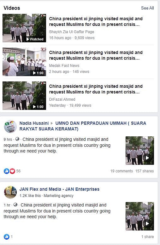Open Shaykh Zia Ul Gaffar Page link
Viewport: 160px width, 245px height.
(72, 32)
